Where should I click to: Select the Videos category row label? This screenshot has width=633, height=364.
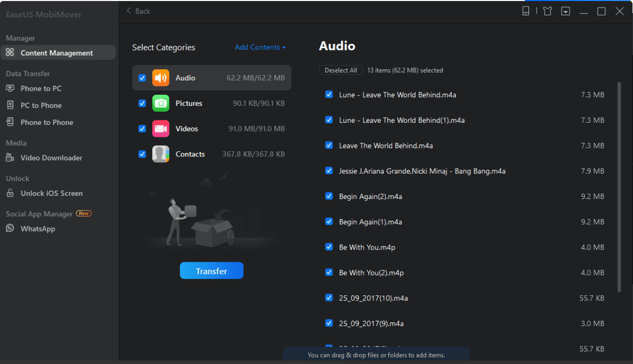pyautogui.click(x=187, y=129)
